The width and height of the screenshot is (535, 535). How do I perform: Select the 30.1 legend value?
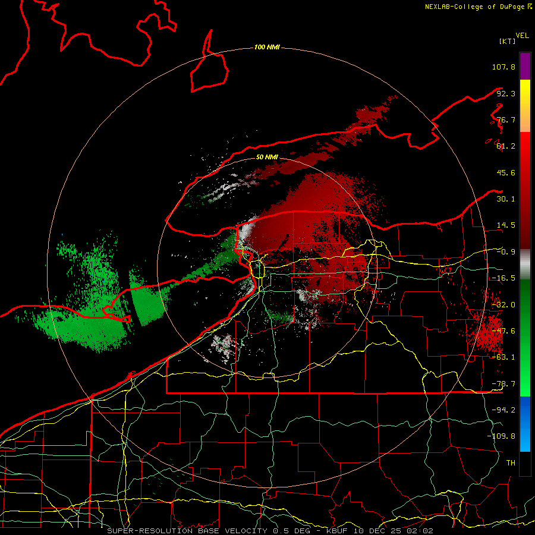(506, 199)
